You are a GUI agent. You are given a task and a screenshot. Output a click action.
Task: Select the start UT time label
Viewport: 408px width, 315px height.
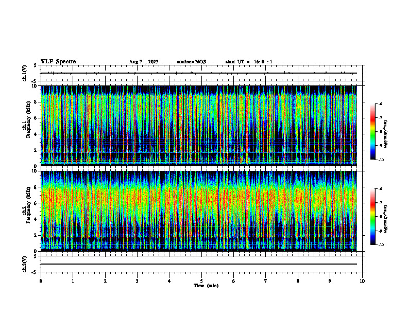point(249,62)
